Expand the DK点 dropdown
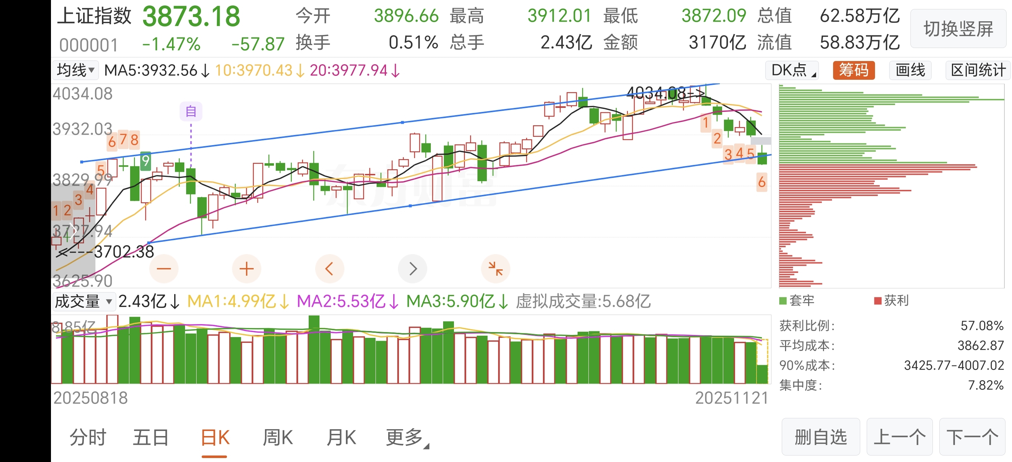Image resolution: width=1012 pixels, height=462 pixels. 792,71
